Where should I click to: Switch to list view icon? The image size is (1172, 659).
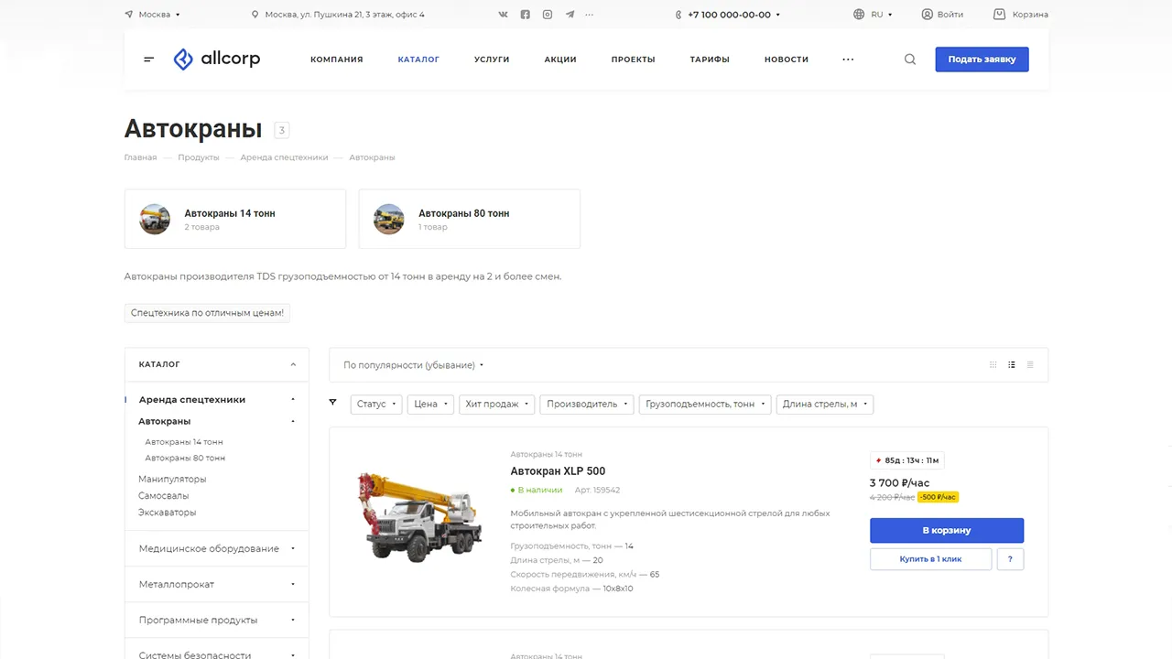point(1012,365)
